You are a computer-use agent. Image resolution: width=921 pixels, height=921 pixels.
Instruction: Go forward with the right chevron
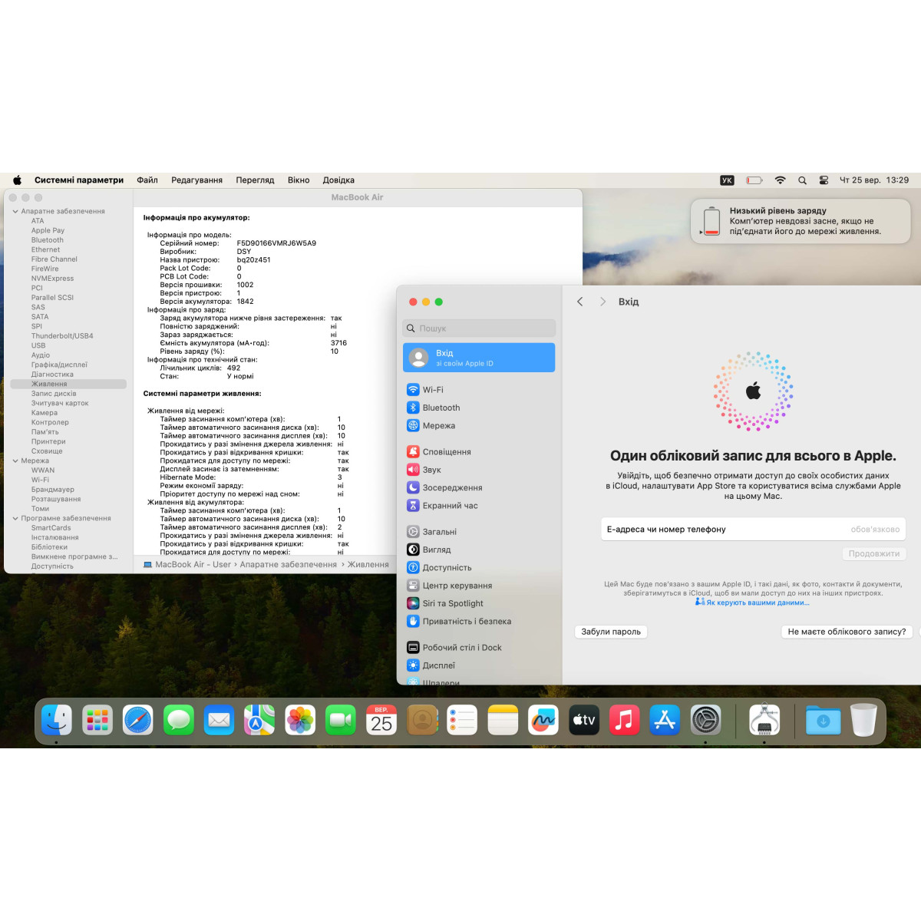602,302
